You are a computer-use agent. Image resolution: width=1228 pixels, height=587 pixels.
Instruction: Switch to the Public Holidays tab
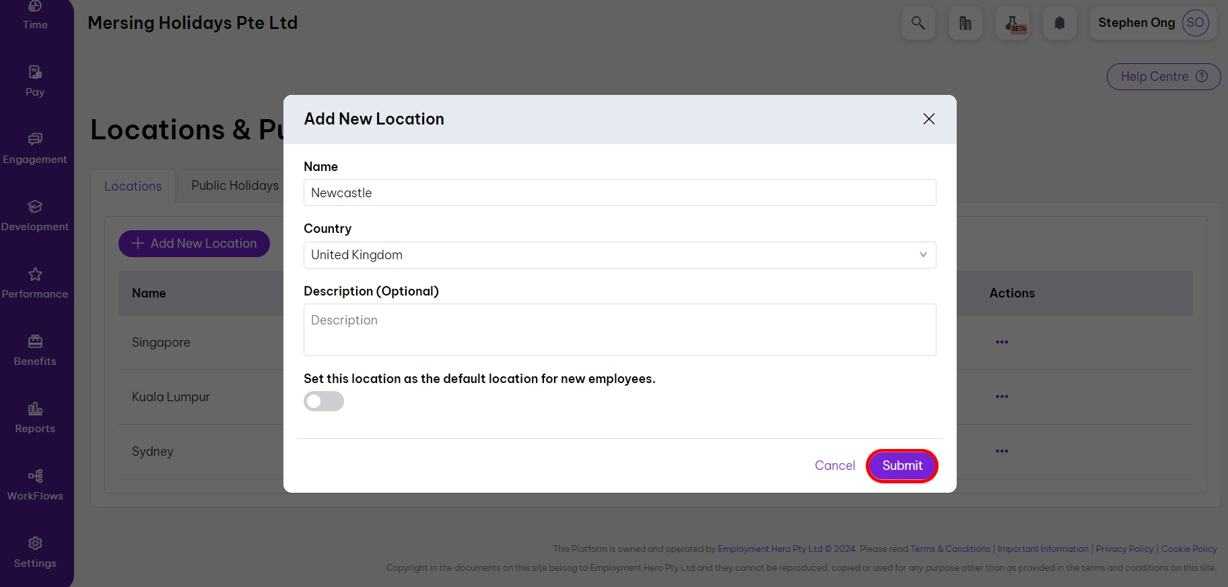point(235,186)
